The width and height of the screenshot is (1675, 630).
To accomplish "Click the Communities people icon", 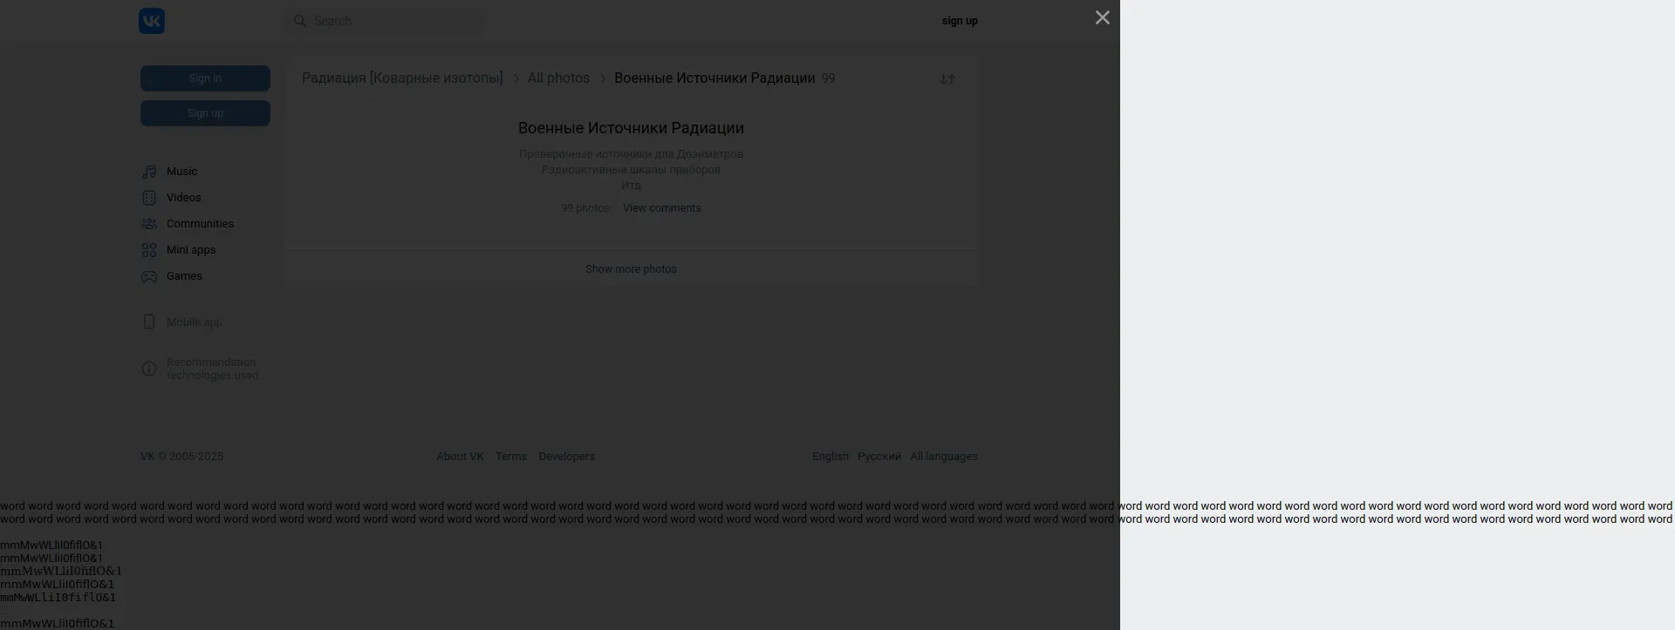I will (149, 224).
